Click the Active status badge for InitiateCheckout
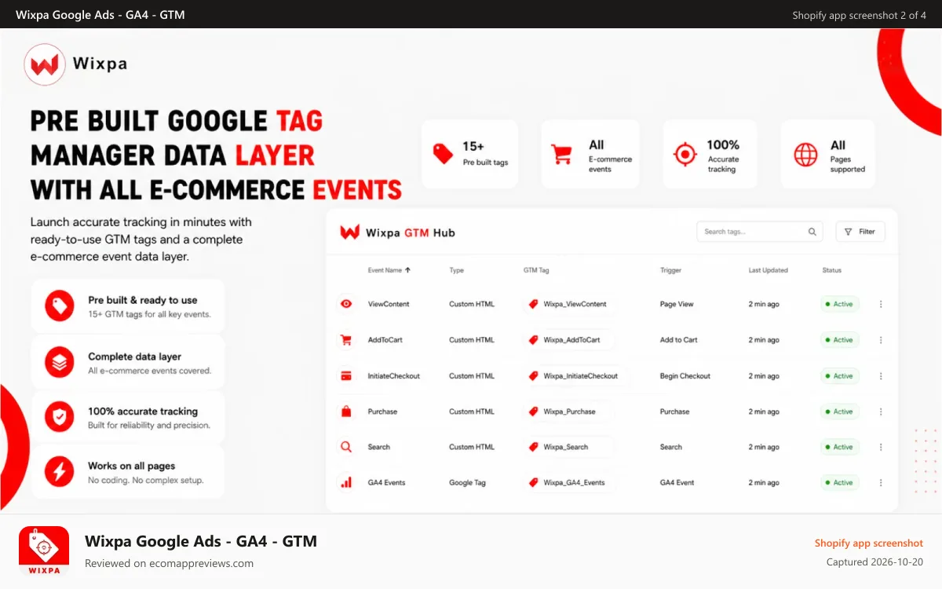This screenshot has height=589, width=942. 840,376
